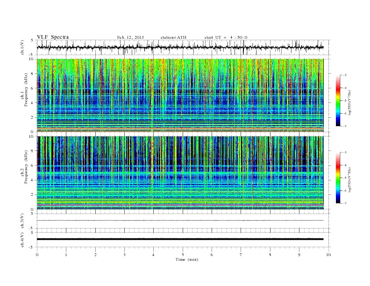Click time axis tick label 0
The image size is (370, 286).
coord(37,255)
